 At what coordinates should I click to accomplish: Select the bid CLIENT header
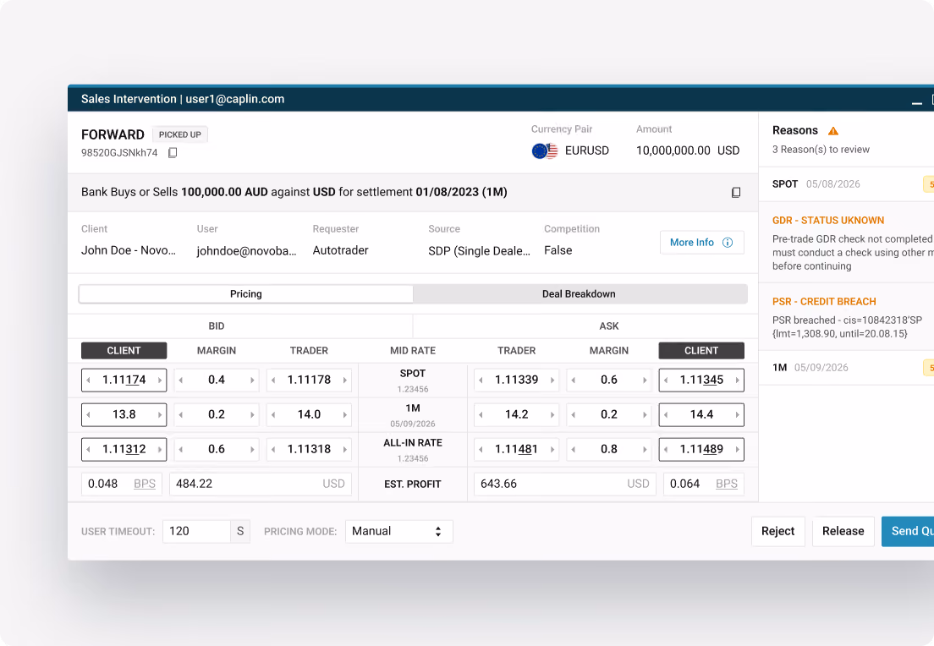pyautogui.click(x=124, y=351)
